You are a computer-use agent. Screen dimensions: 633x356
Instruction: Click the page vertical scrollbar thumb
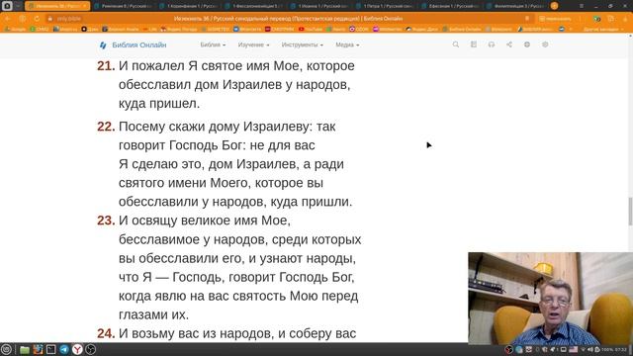click(630, 212)
